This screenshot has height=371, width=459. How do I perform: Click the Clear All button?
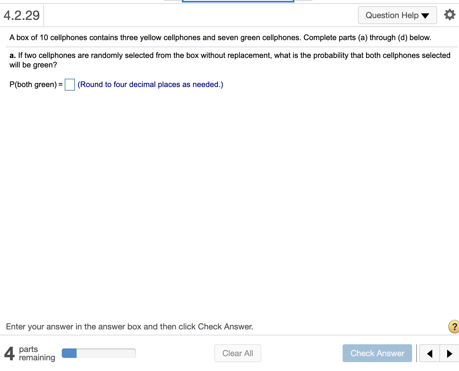tap(238, 353)
